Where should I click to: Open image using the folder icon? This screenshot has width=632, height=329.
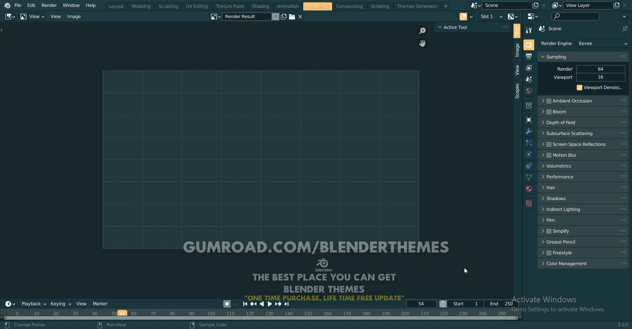point(292,16)
